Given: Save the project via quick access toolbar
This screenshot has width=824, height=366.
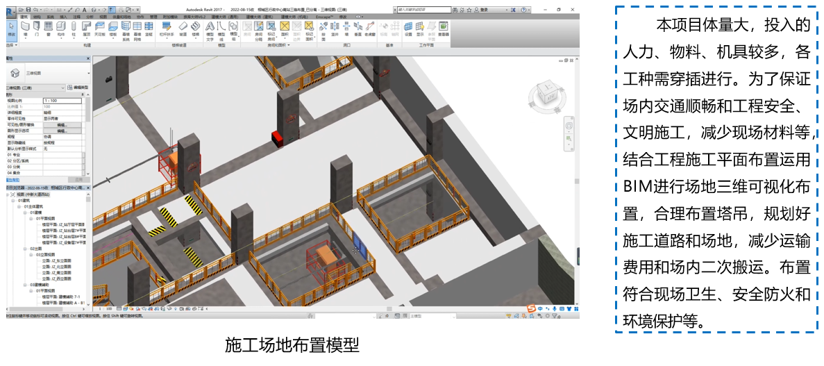Looking at the screenshot, I should point(28,10).
